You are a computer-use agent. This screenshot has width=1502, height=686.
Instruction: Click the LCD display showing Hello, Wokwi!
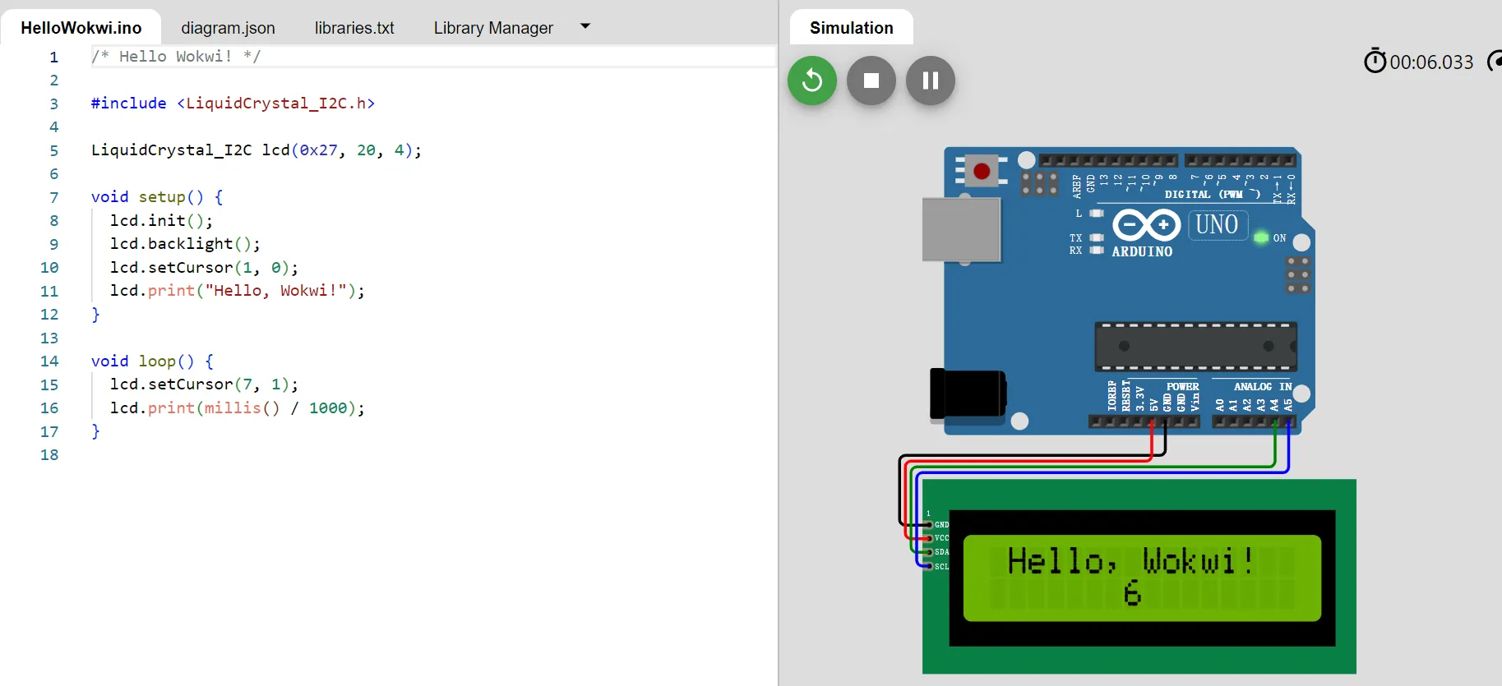(1142, 578)
